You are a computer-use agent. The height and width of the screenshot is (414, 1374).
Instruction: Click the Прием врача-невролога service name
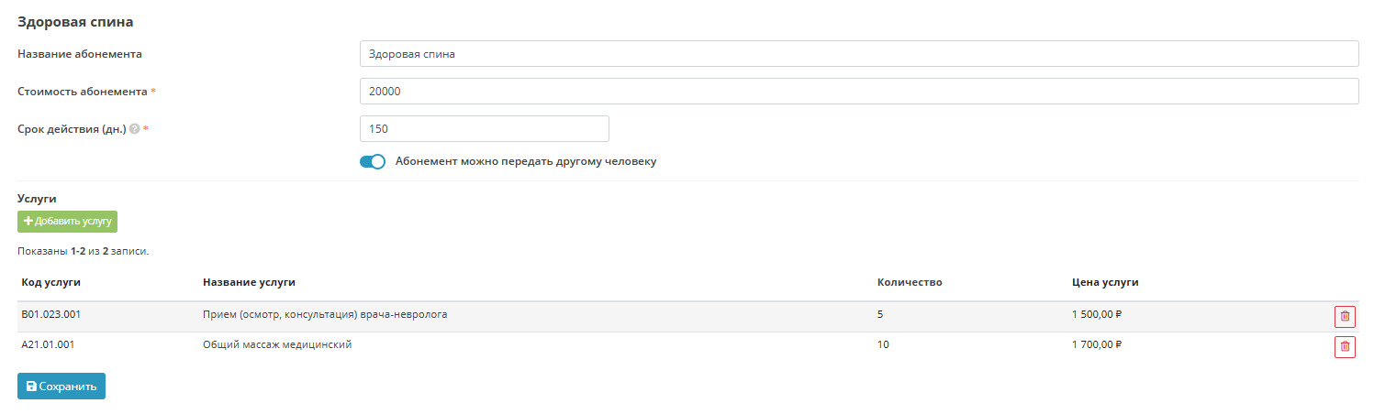click(x=325, y=315)
